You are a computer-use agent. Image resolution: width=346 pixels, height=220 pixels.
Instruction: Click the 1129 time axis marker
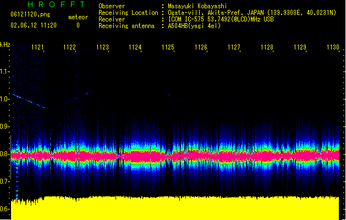300,47
